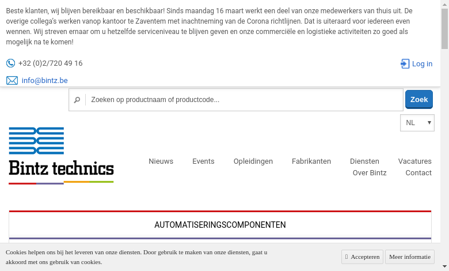Accept cookies with the Accepteren button
449x271 pixels.
tap(362, 257)
